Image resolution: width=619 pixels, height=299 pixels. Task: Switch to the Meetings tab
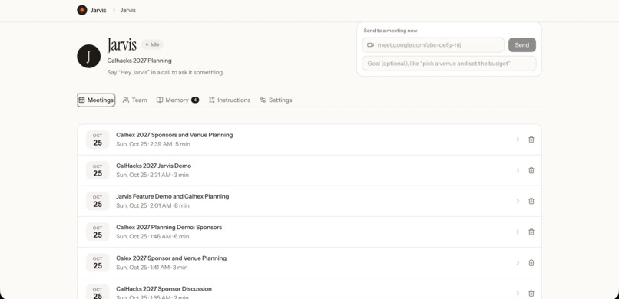tap(96, 100)
